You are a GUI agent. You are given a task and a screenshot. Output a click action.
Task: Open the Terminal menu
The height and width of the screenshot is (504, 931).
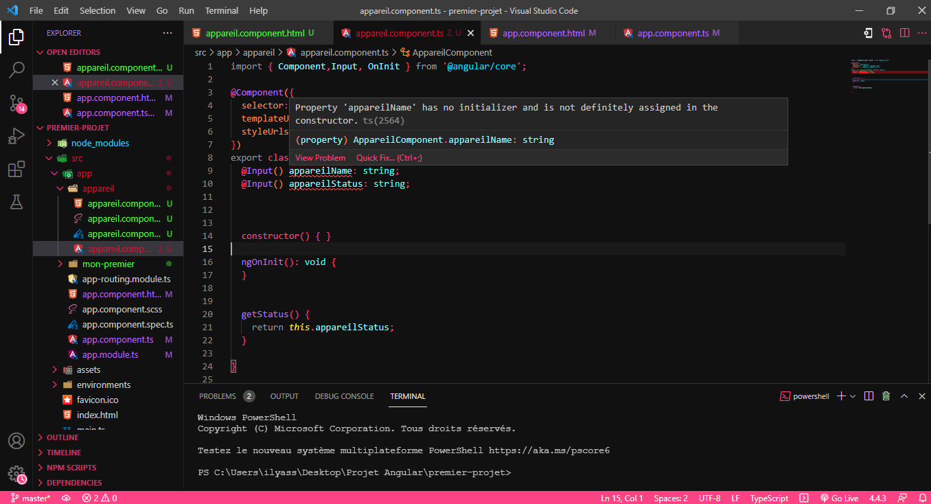point(222,11)
